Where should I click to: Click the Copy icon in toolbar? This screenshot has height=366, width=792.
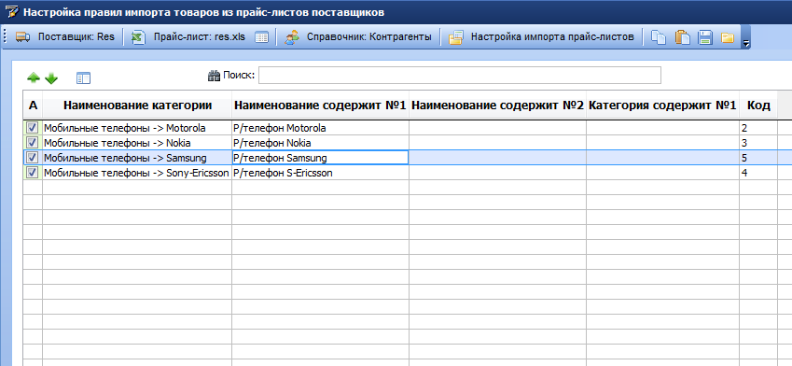(x=659, y=37)
